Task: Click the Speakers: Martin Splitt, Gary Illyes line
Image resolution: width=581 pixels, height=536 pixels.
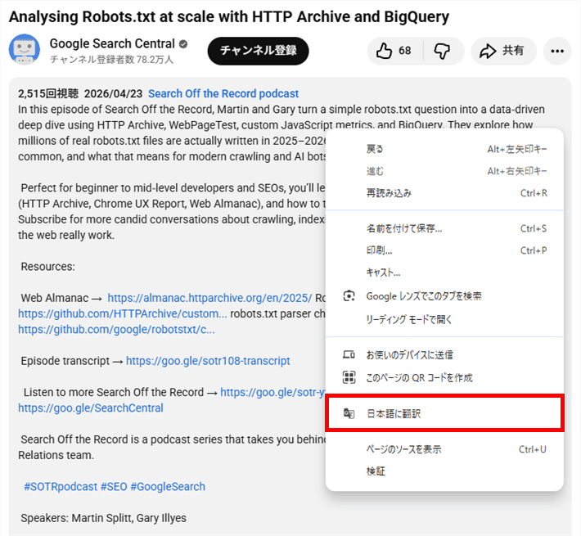Action: [x=103, y=518]
